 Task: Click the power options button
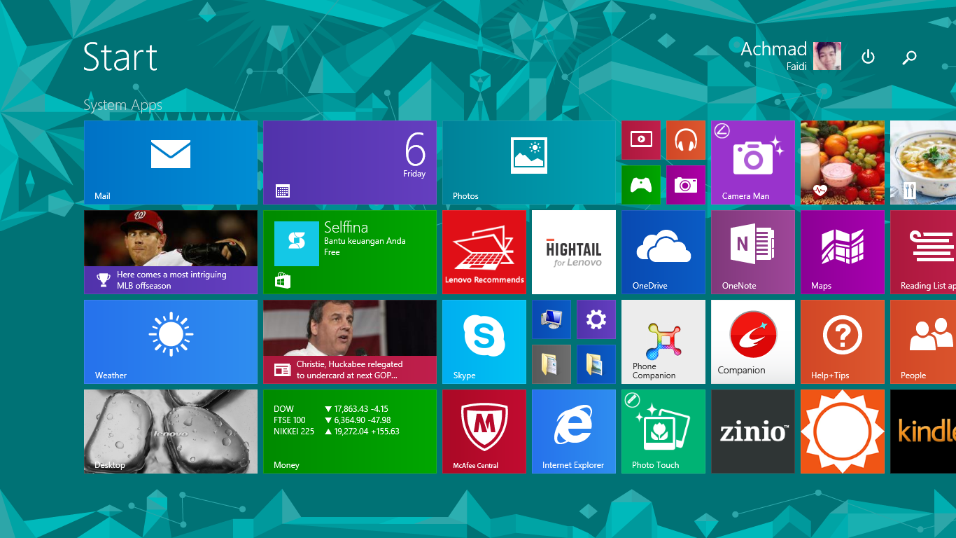click(868, 57)
